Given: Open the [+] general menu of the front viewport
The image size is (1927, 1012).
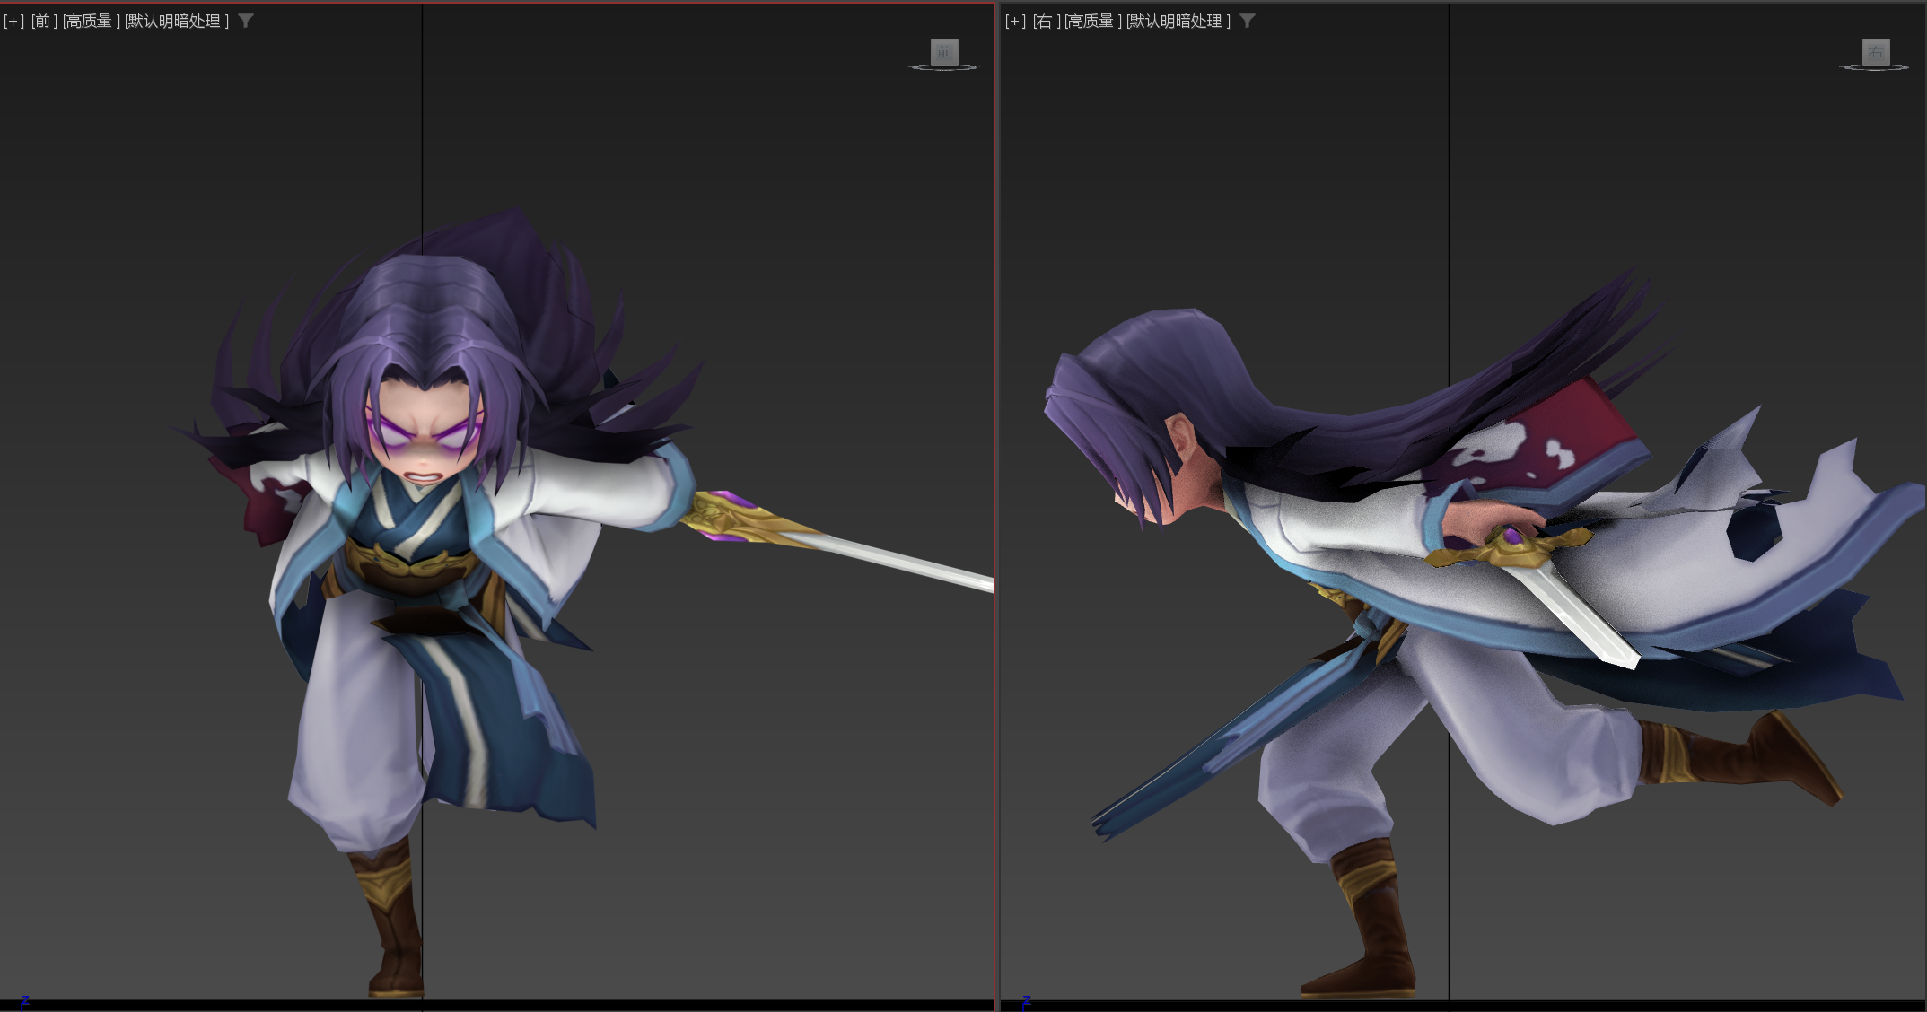Looking at the screenshot, I should pyautogui.click(x=13, y=21).
